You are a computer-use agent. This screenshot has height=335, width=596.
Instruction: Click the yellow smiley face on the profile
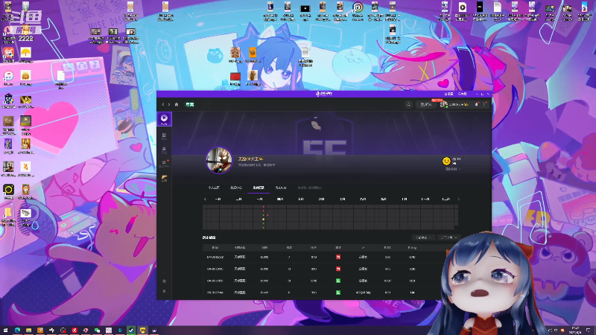point(446,161)
